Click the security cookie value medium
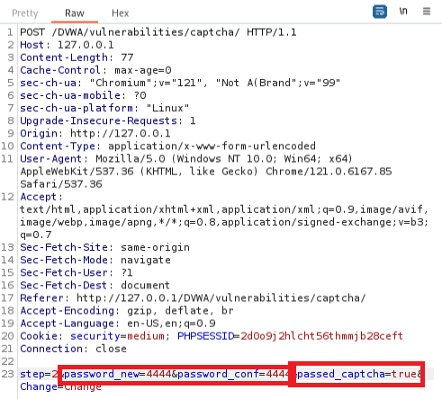442x399 pixels. point(146,336)
